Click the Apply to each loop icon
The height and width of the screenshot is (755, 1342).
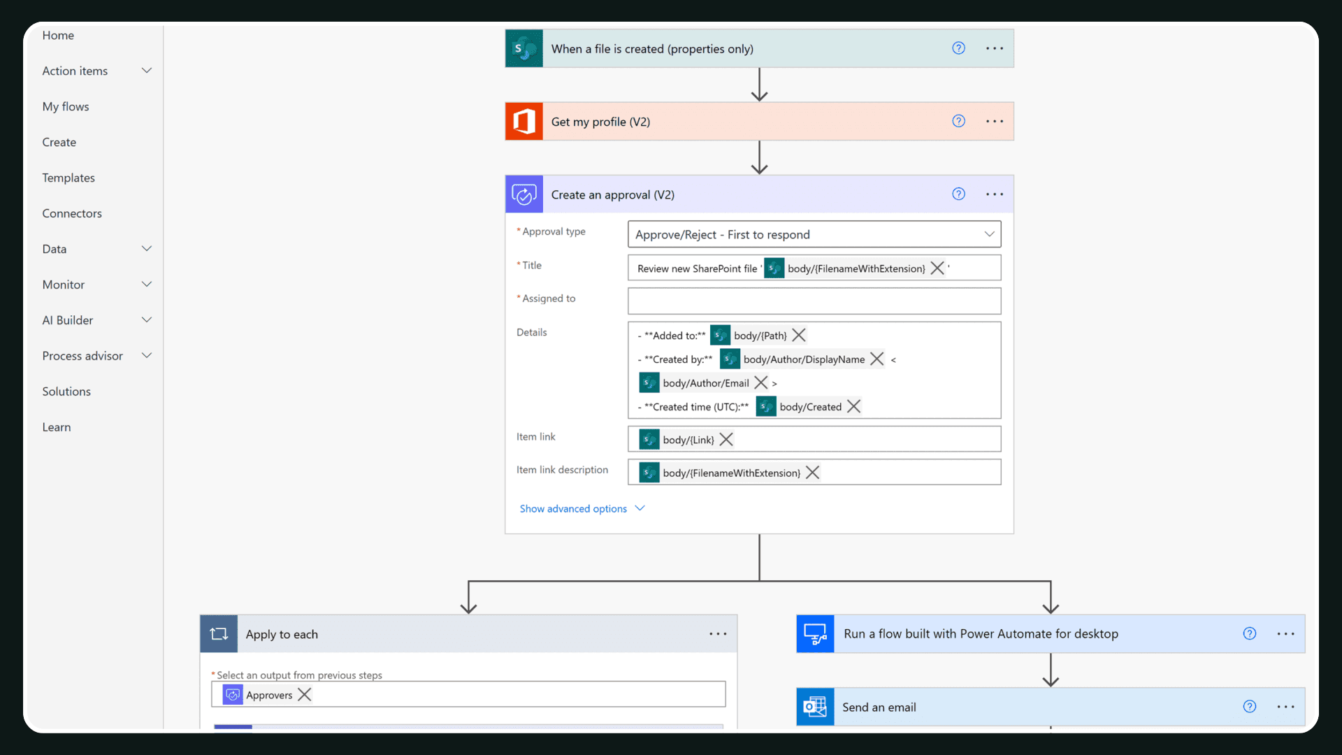219,634
